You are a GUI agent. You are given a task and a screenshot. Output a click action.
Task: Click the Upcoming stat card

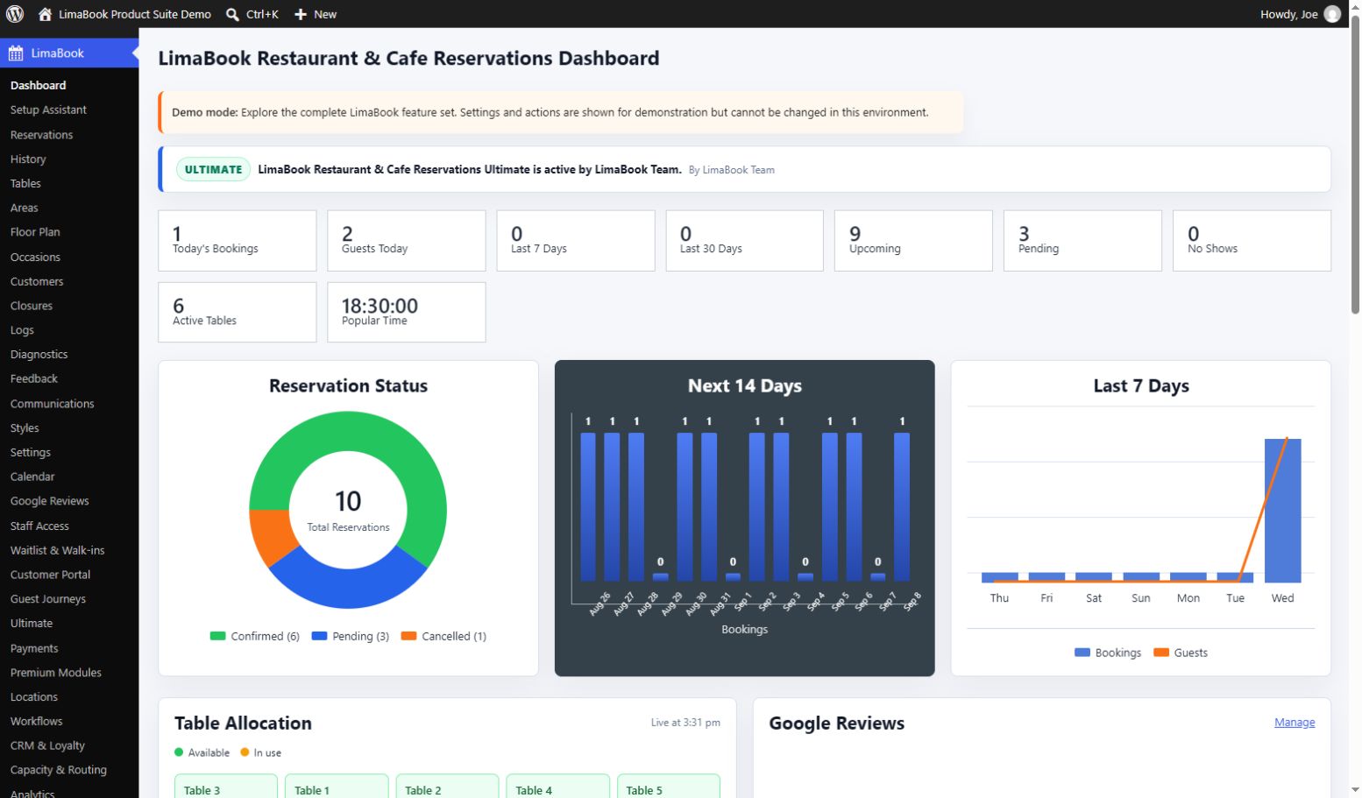(913, 240)
